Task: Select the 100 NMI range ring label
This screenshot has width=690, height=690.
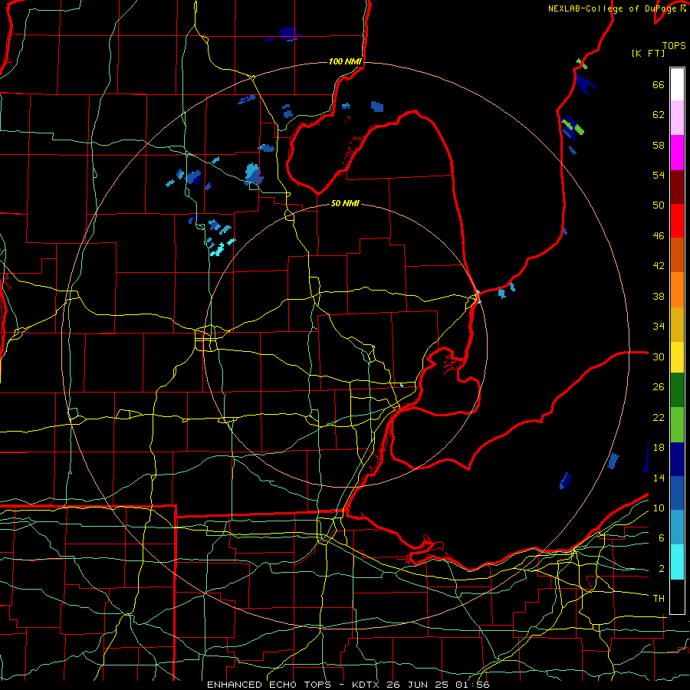Action: click(x=345, y=61)
